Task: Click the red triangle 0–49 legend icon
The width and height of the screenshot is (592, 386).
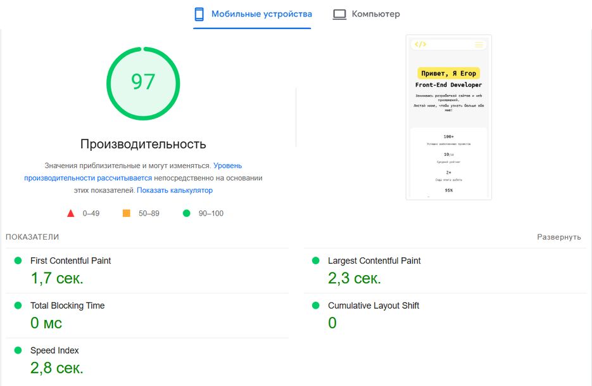Action: tap(71, 214)
